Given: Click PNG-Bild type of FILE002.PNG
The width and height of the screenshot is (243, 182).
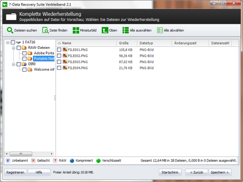Looking at the screenshot, I should pos(147,56).
